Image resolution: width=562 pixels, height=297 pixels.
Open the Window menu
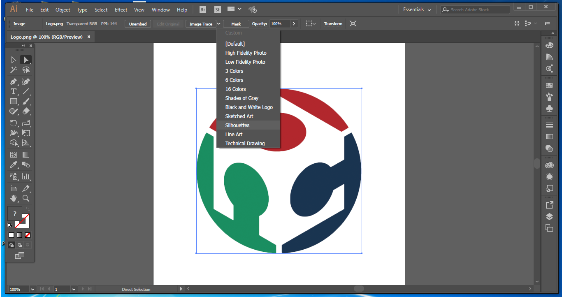pos(161,9)
